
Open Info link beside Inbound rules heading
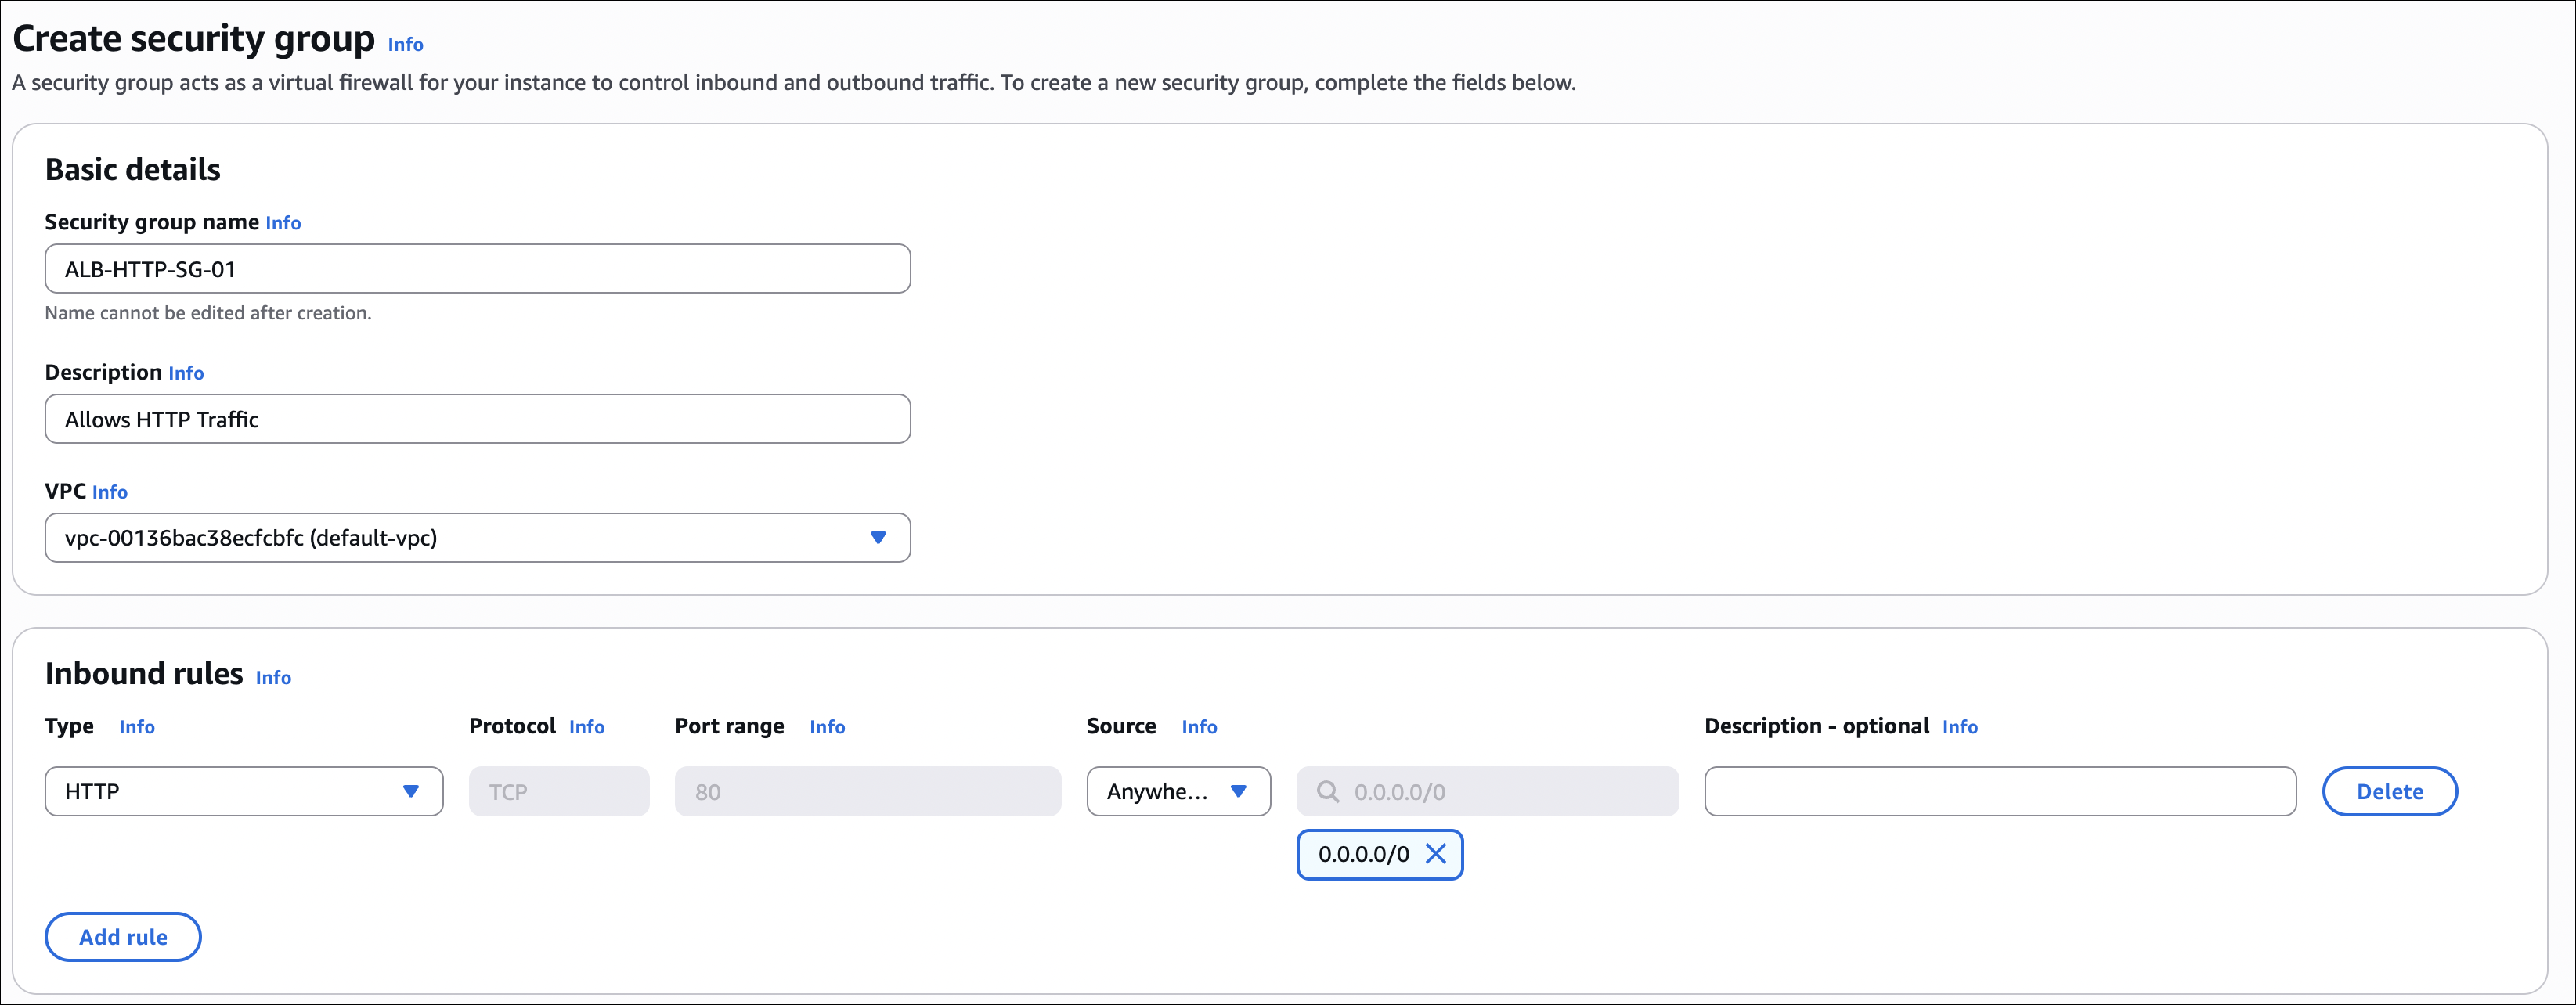click(273, 678)
